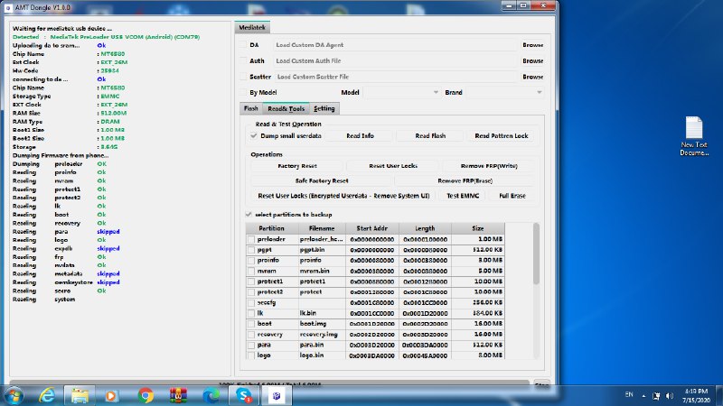Select AMT Dongle taskbar icon
723x406 pixels.
click(x=277, y=395)
